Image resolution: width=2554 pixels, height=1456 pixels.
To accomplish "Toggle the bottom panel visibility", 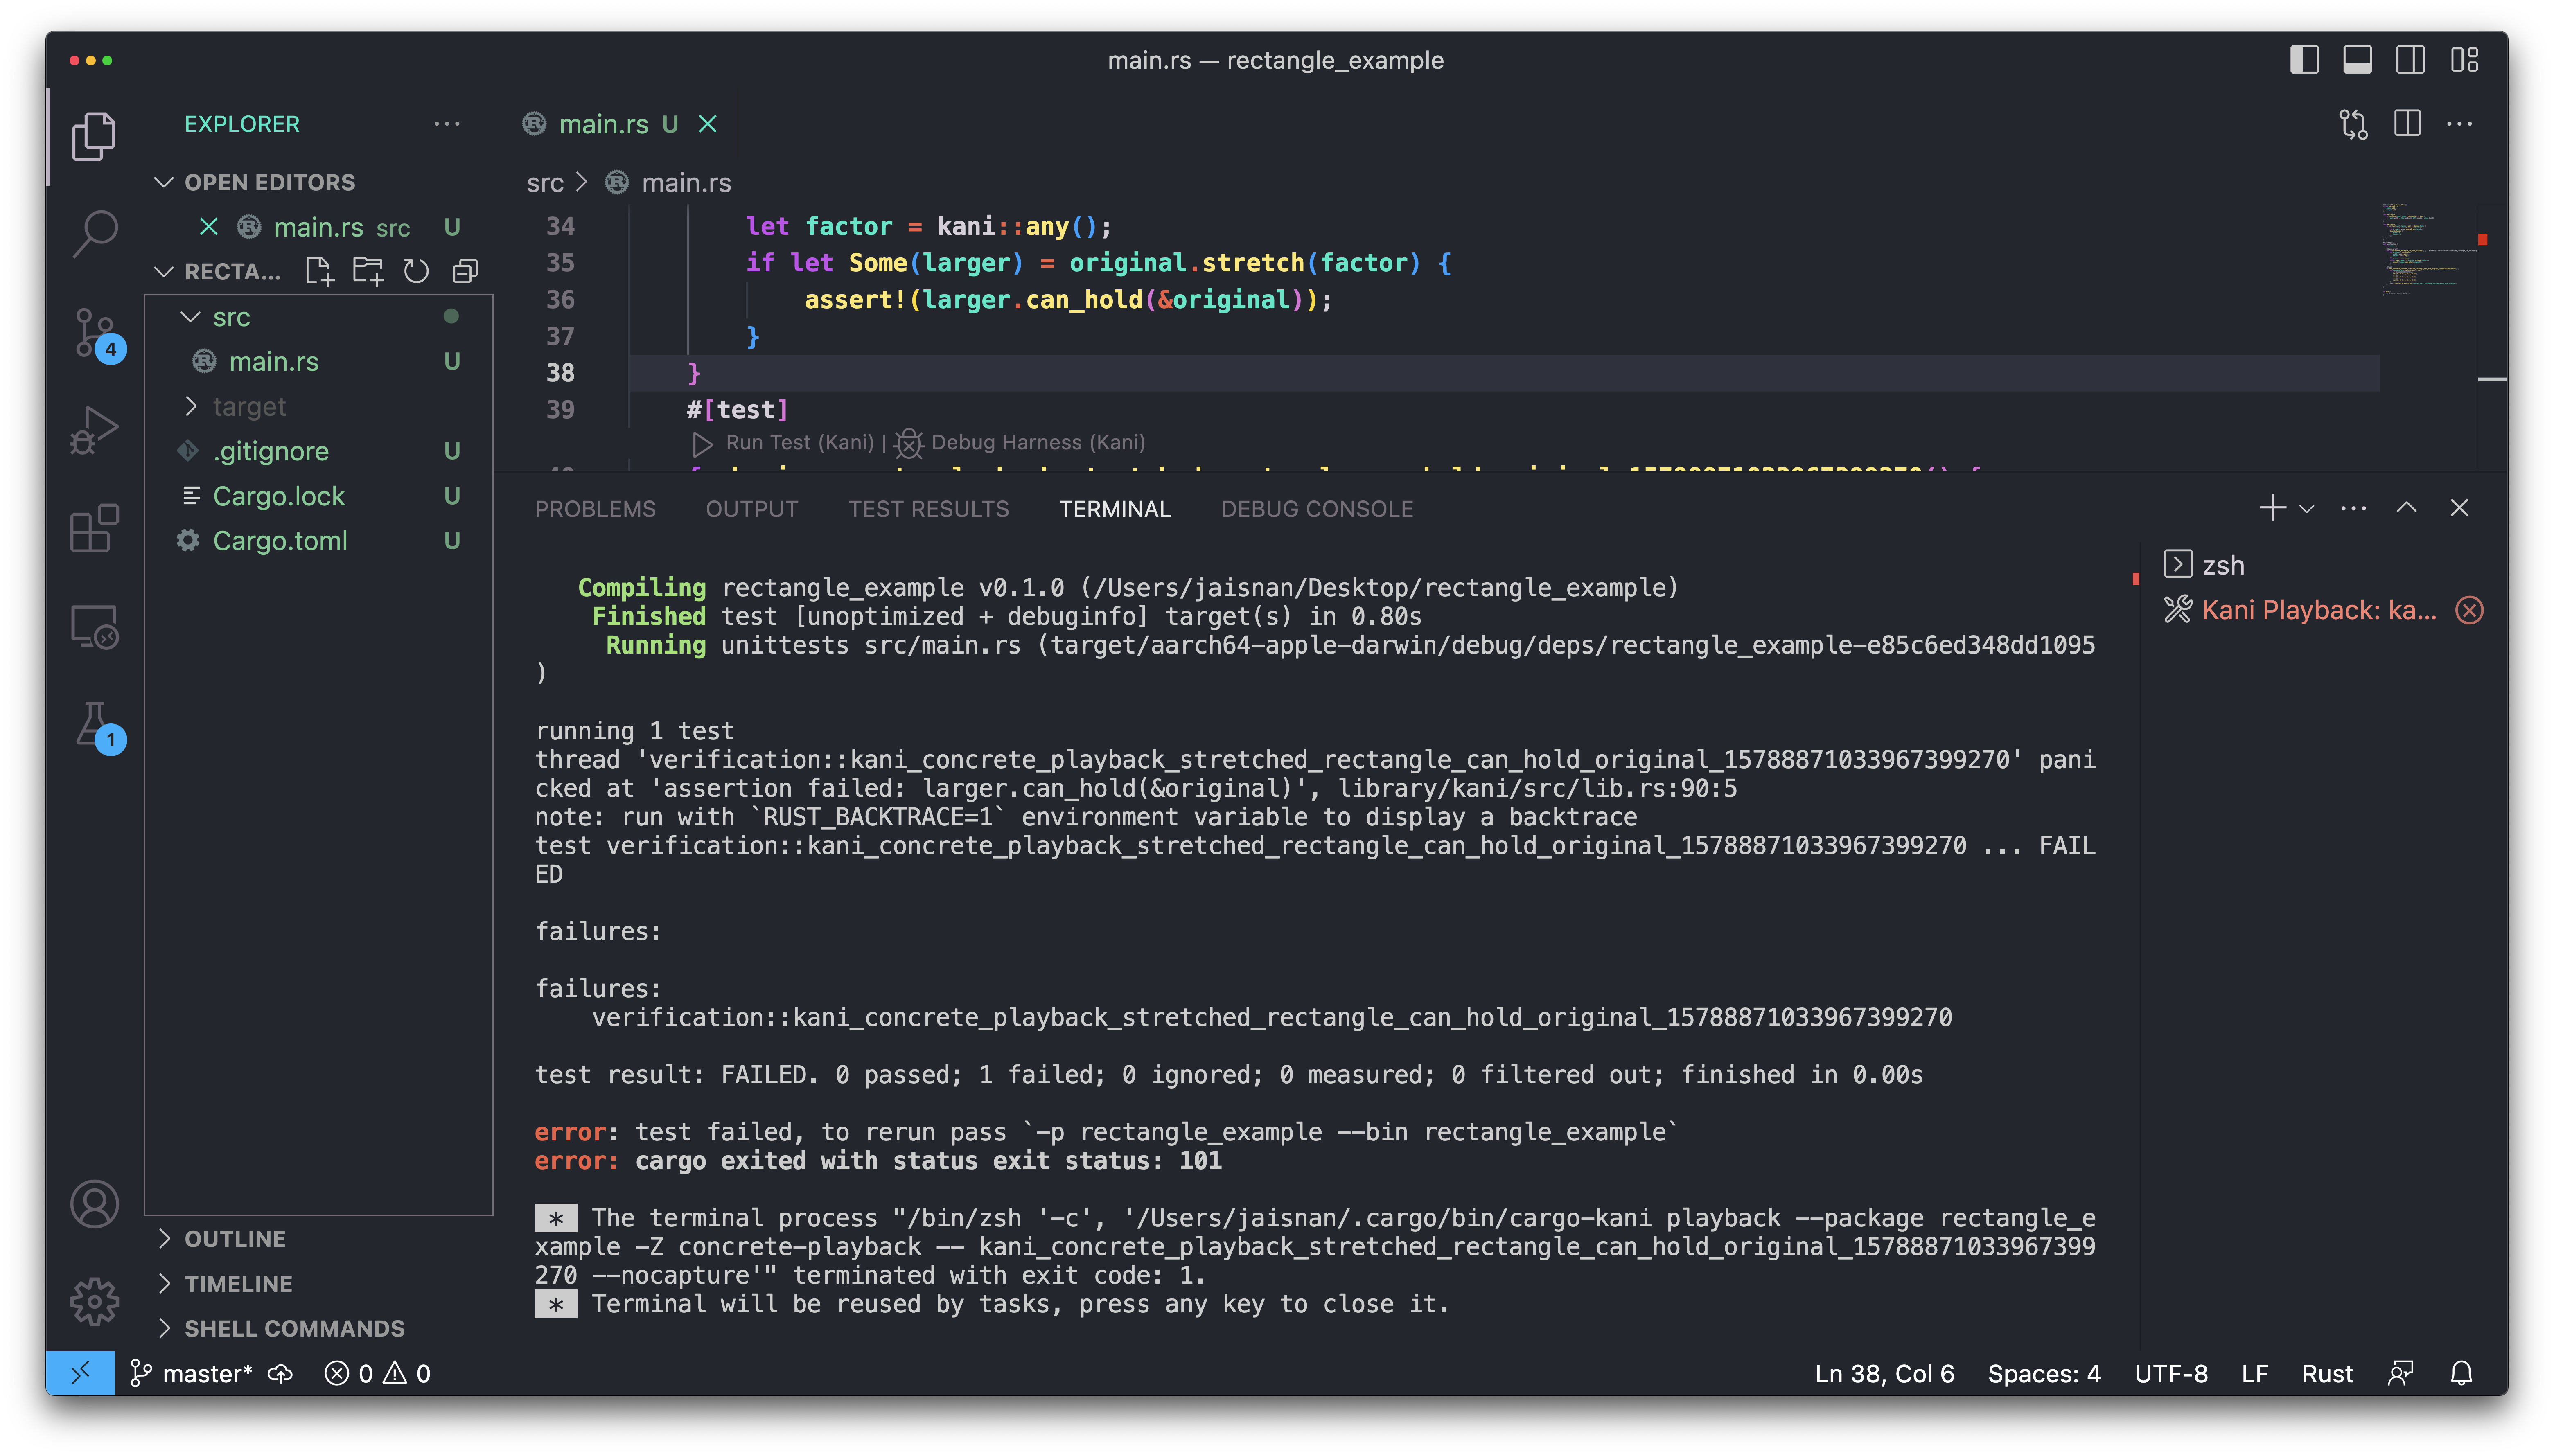I will tap(2357, 60).
